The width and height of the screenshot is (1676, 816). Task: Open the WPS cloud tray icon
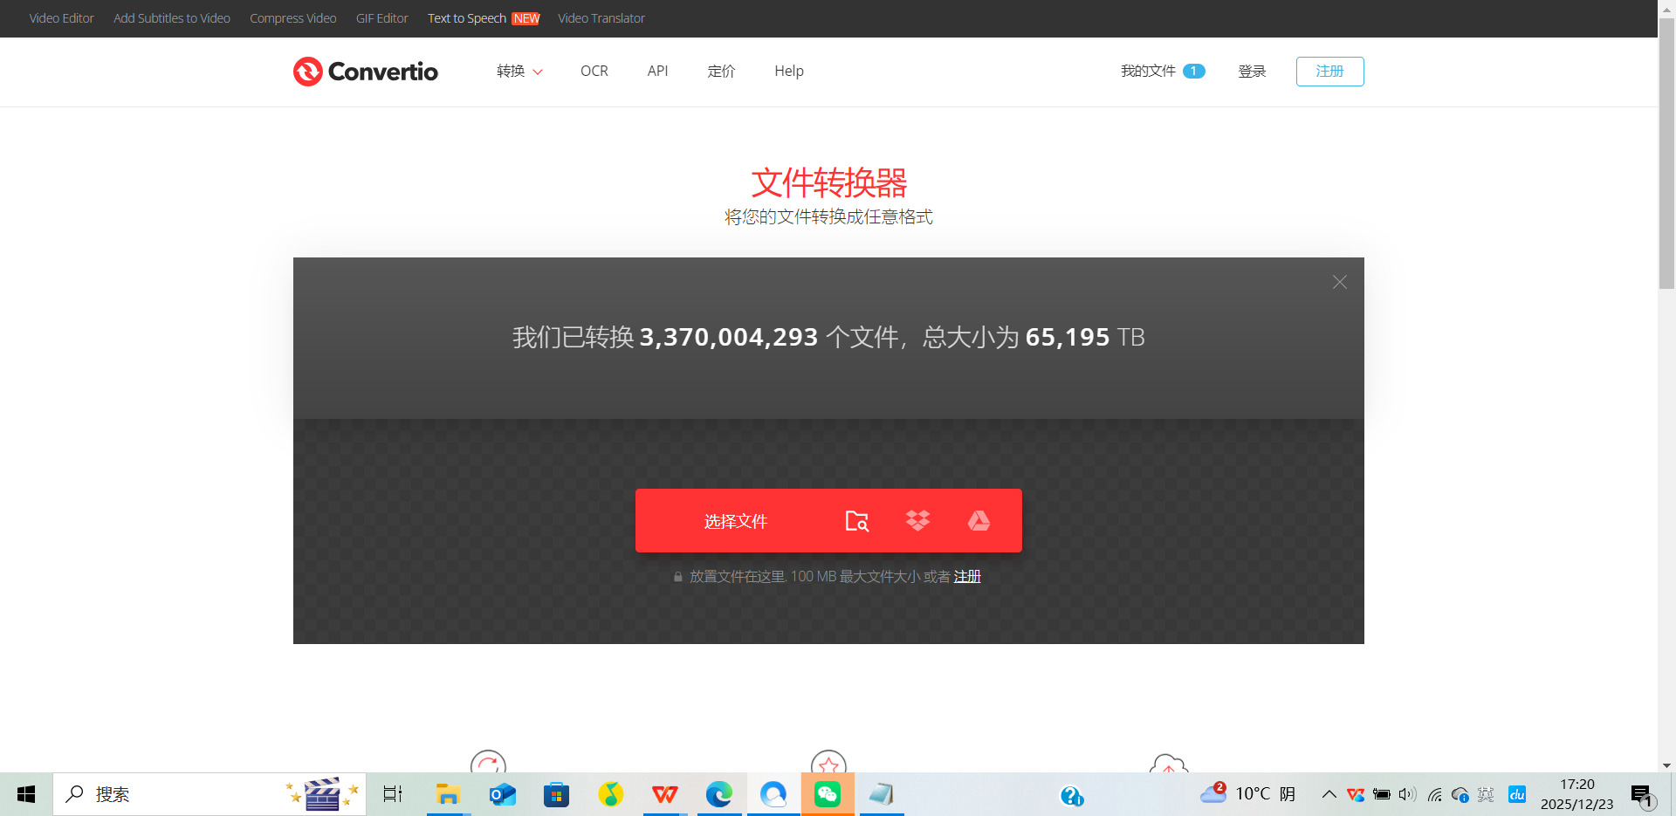tap(1356, 794)
